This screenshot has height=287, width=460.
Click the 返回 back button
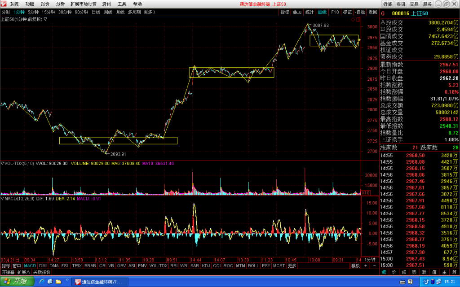click(x=372, y=12)
